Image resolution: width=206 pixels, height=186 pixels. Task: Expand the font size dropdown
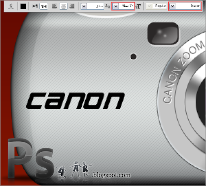[x=116, y=6]
